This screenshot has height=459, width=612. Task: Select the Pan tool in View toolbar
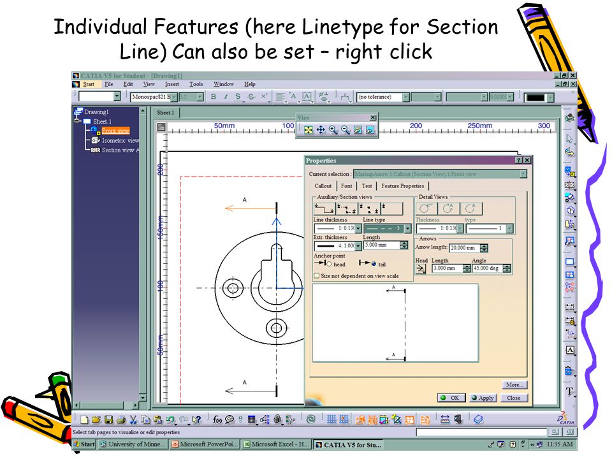321,129
